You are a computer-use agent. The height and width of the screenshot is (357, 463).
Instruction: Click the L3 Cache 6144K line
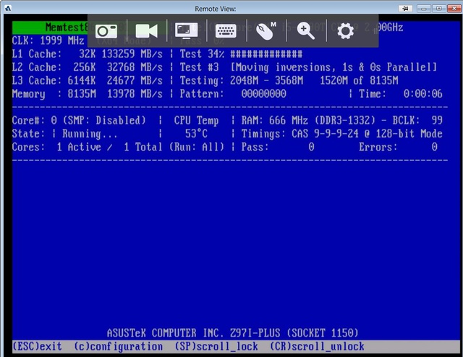88,80
